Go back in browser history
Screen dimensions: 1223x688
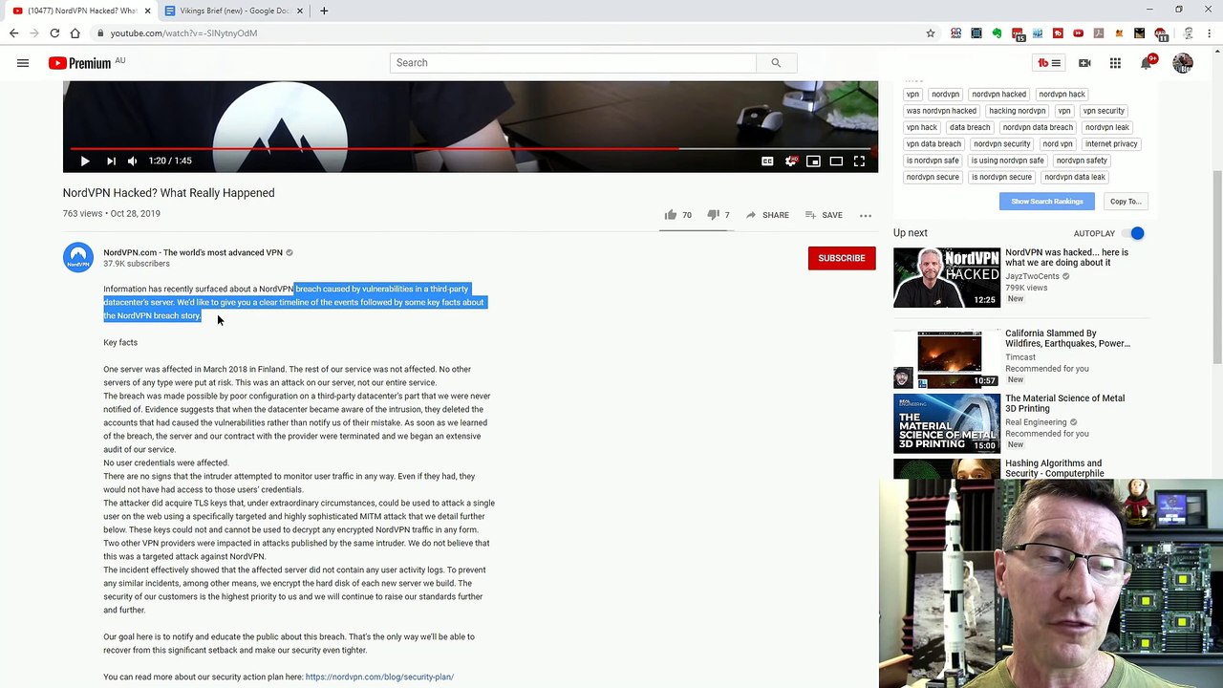point(13,33)
